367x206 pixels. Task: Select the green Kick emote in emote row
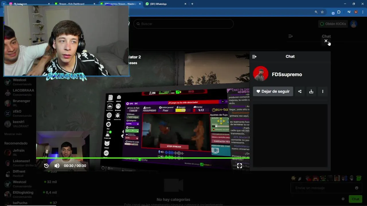pyautogui.click(x=359, y=178)
